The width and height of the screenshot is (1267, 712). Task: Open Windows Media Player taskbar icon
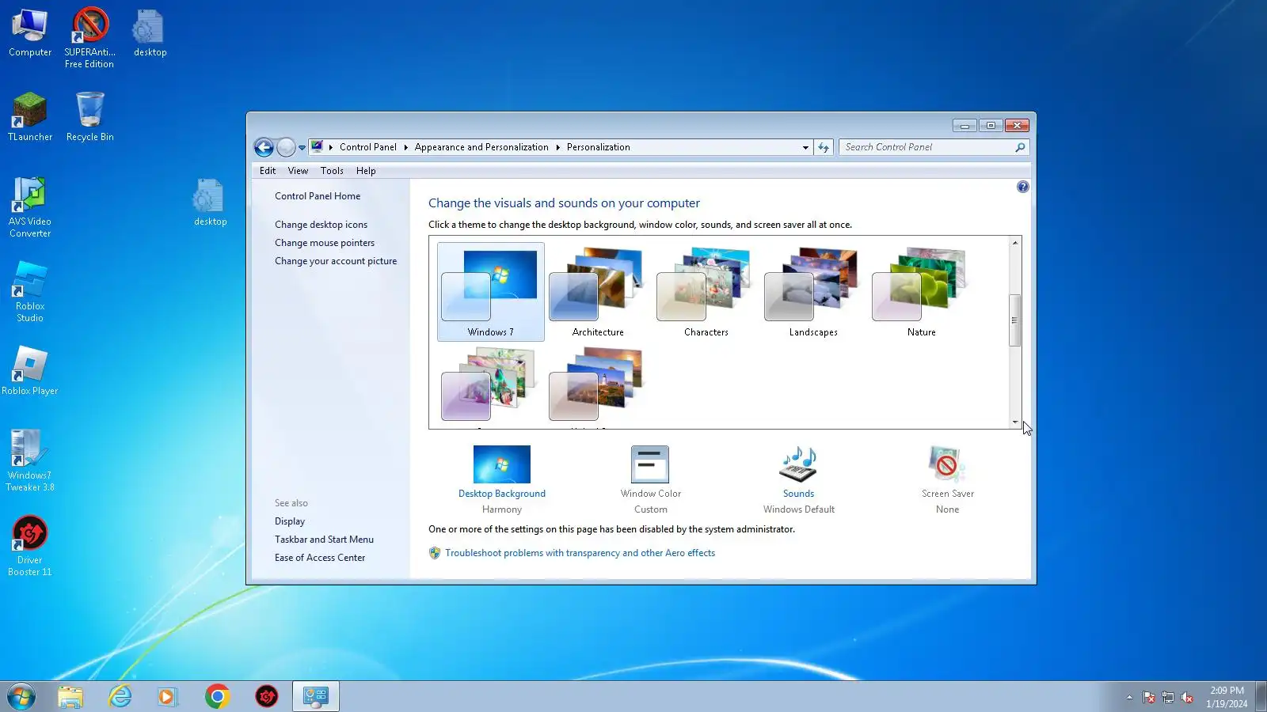(167, 696)
